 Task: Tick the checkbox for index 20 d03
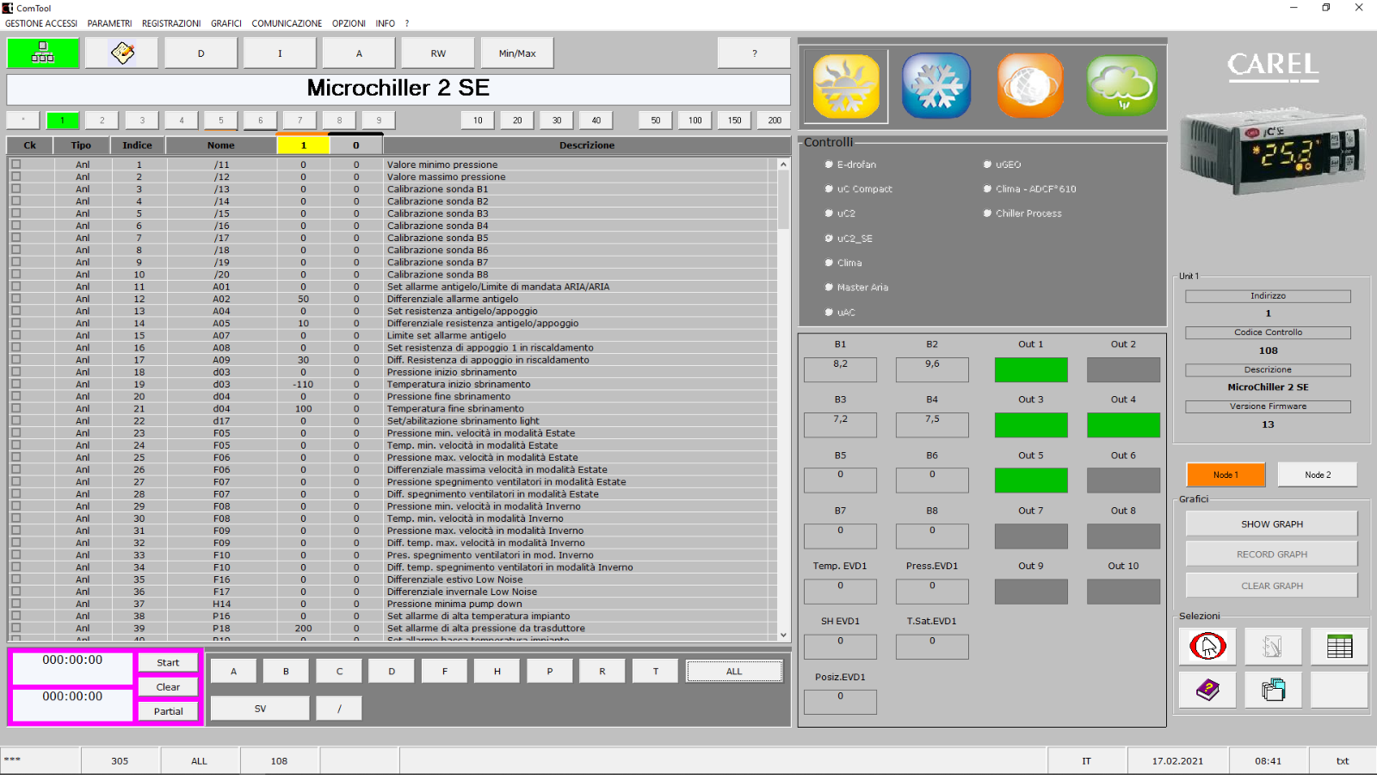(x=15, y=396)
